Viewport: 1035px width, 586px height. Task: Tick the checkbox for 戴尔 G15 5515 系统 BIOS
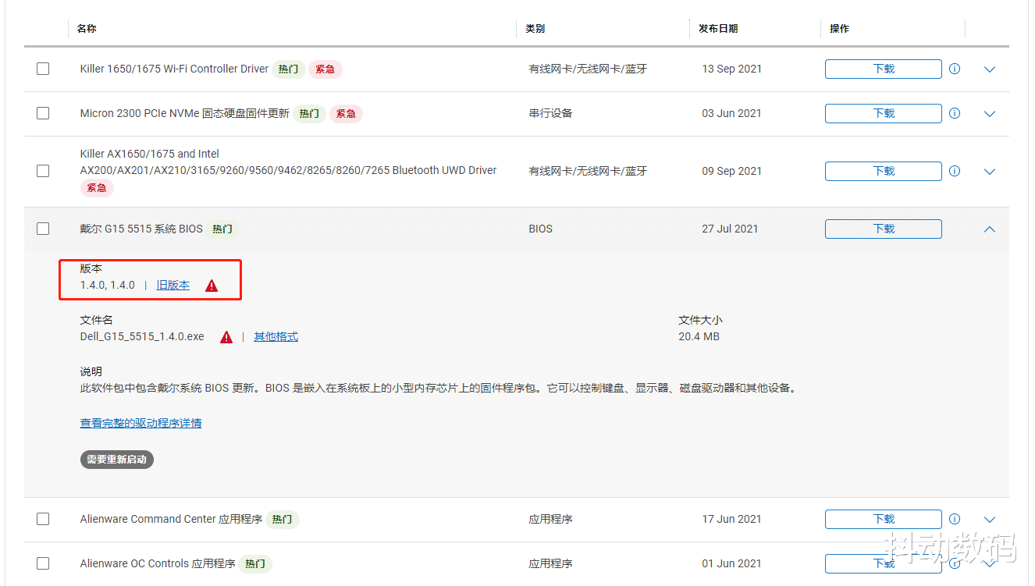(43, 229)
